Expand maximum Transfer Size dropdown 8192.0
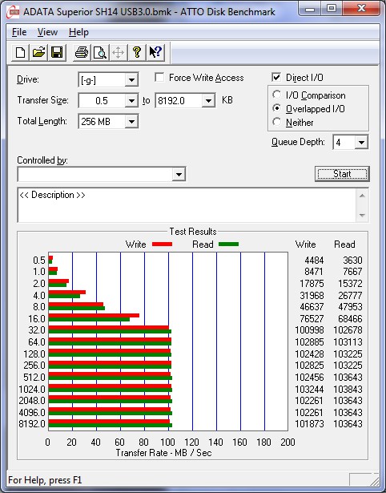The width and height of the screenshot is (386, 493). (x=208, y=101)
